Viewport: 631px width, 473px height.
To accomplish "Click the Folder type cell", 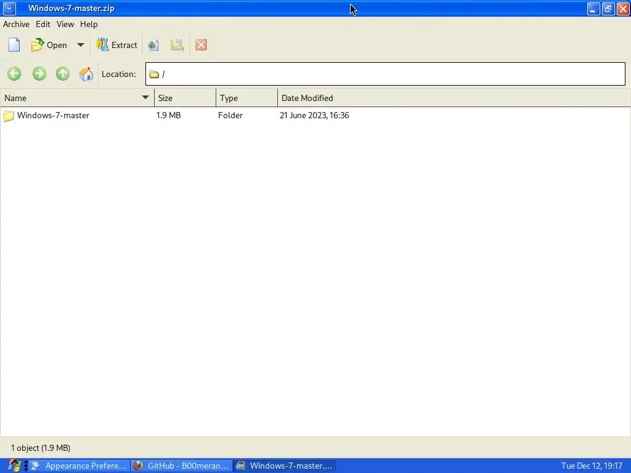I will (230, 115).
